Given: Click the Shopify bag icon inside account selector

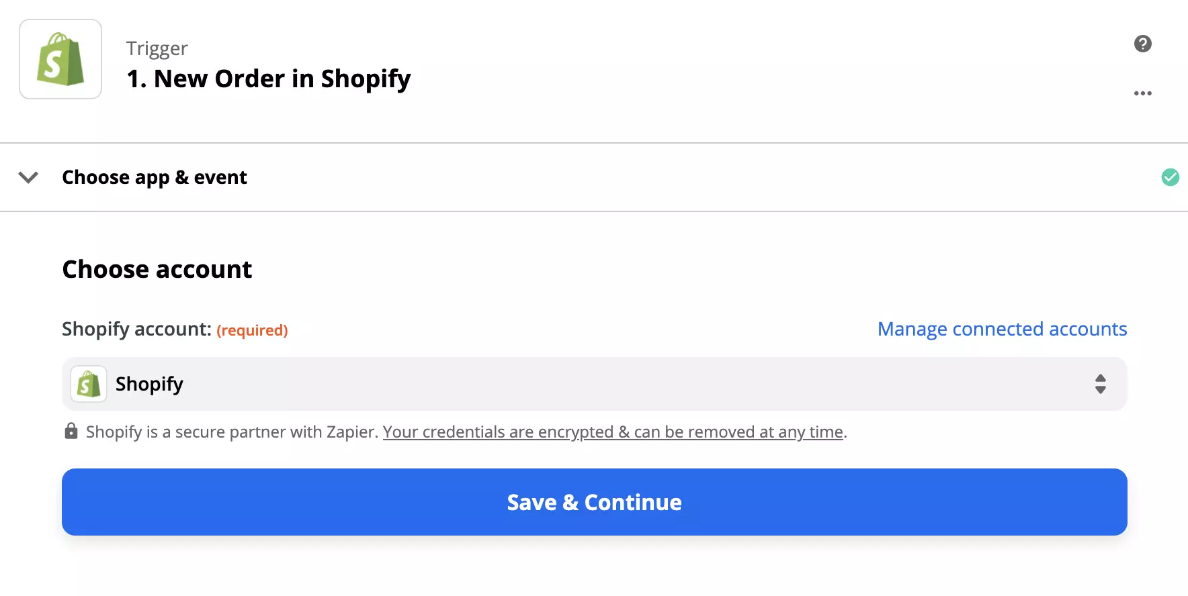Looking at the screenshot, I should coord(88,383).
